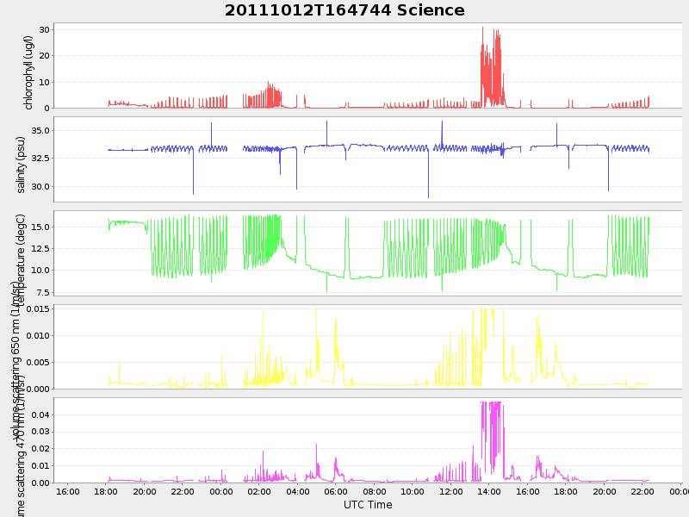689x517 pixels.
Task: Click the 12:00 time axis label
Action: tap(450, 491)
